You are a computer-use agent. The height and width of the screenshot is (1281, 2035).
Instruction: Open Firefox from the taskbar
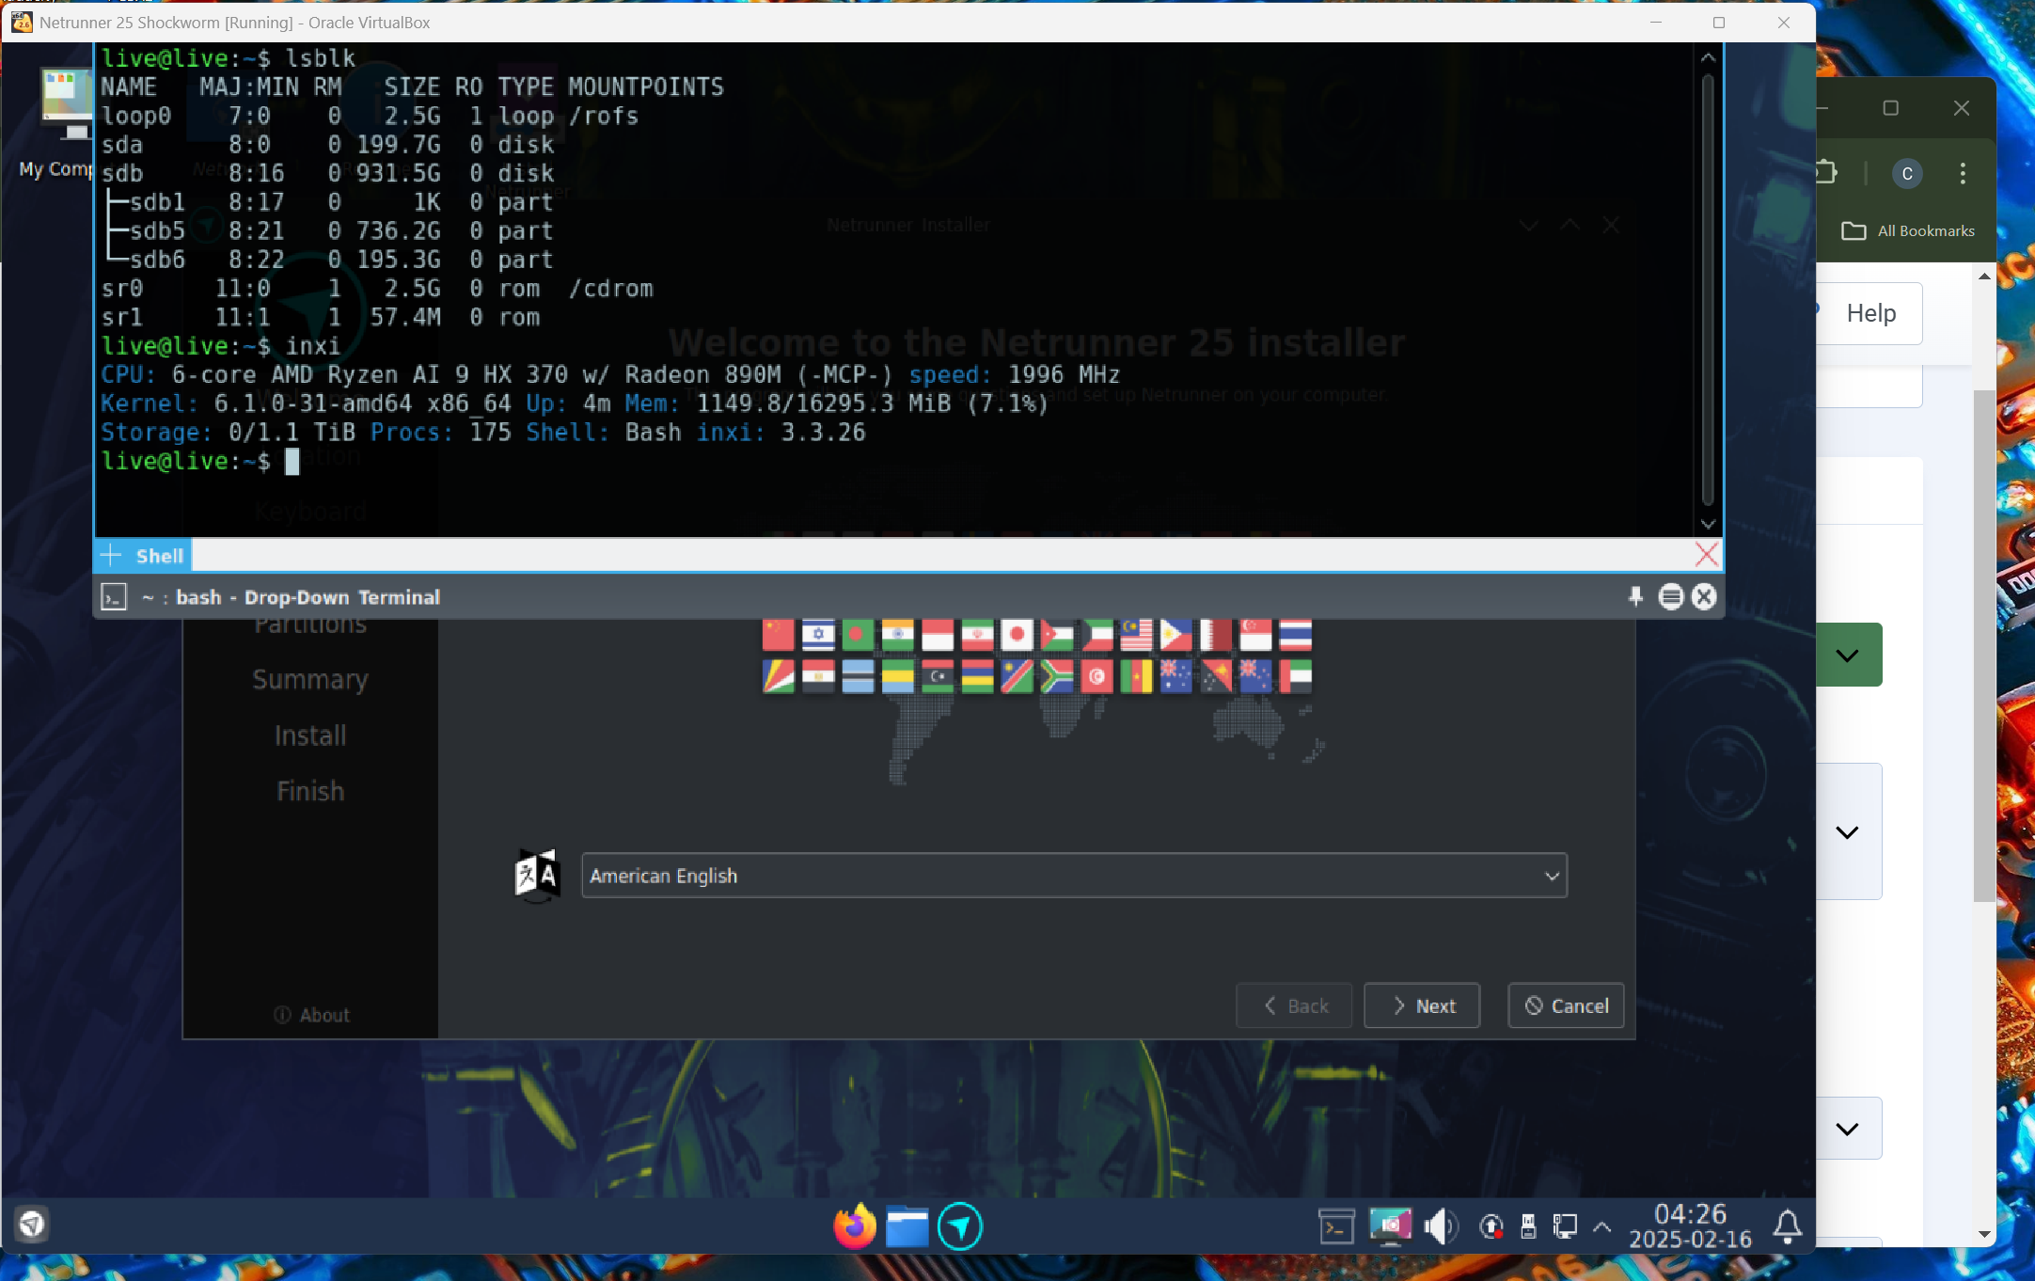854,1226
